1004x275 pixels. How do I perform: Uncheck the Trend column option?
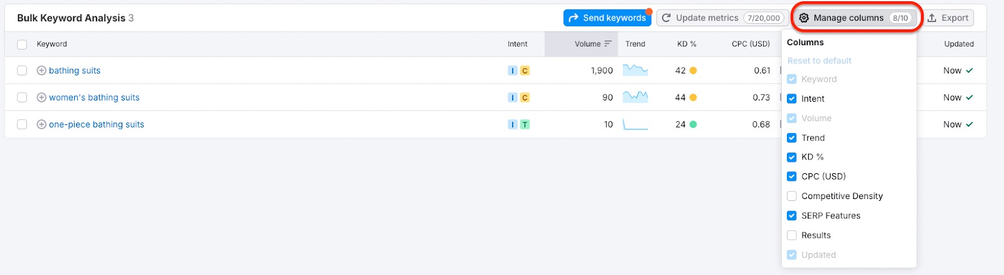point(792,137)
